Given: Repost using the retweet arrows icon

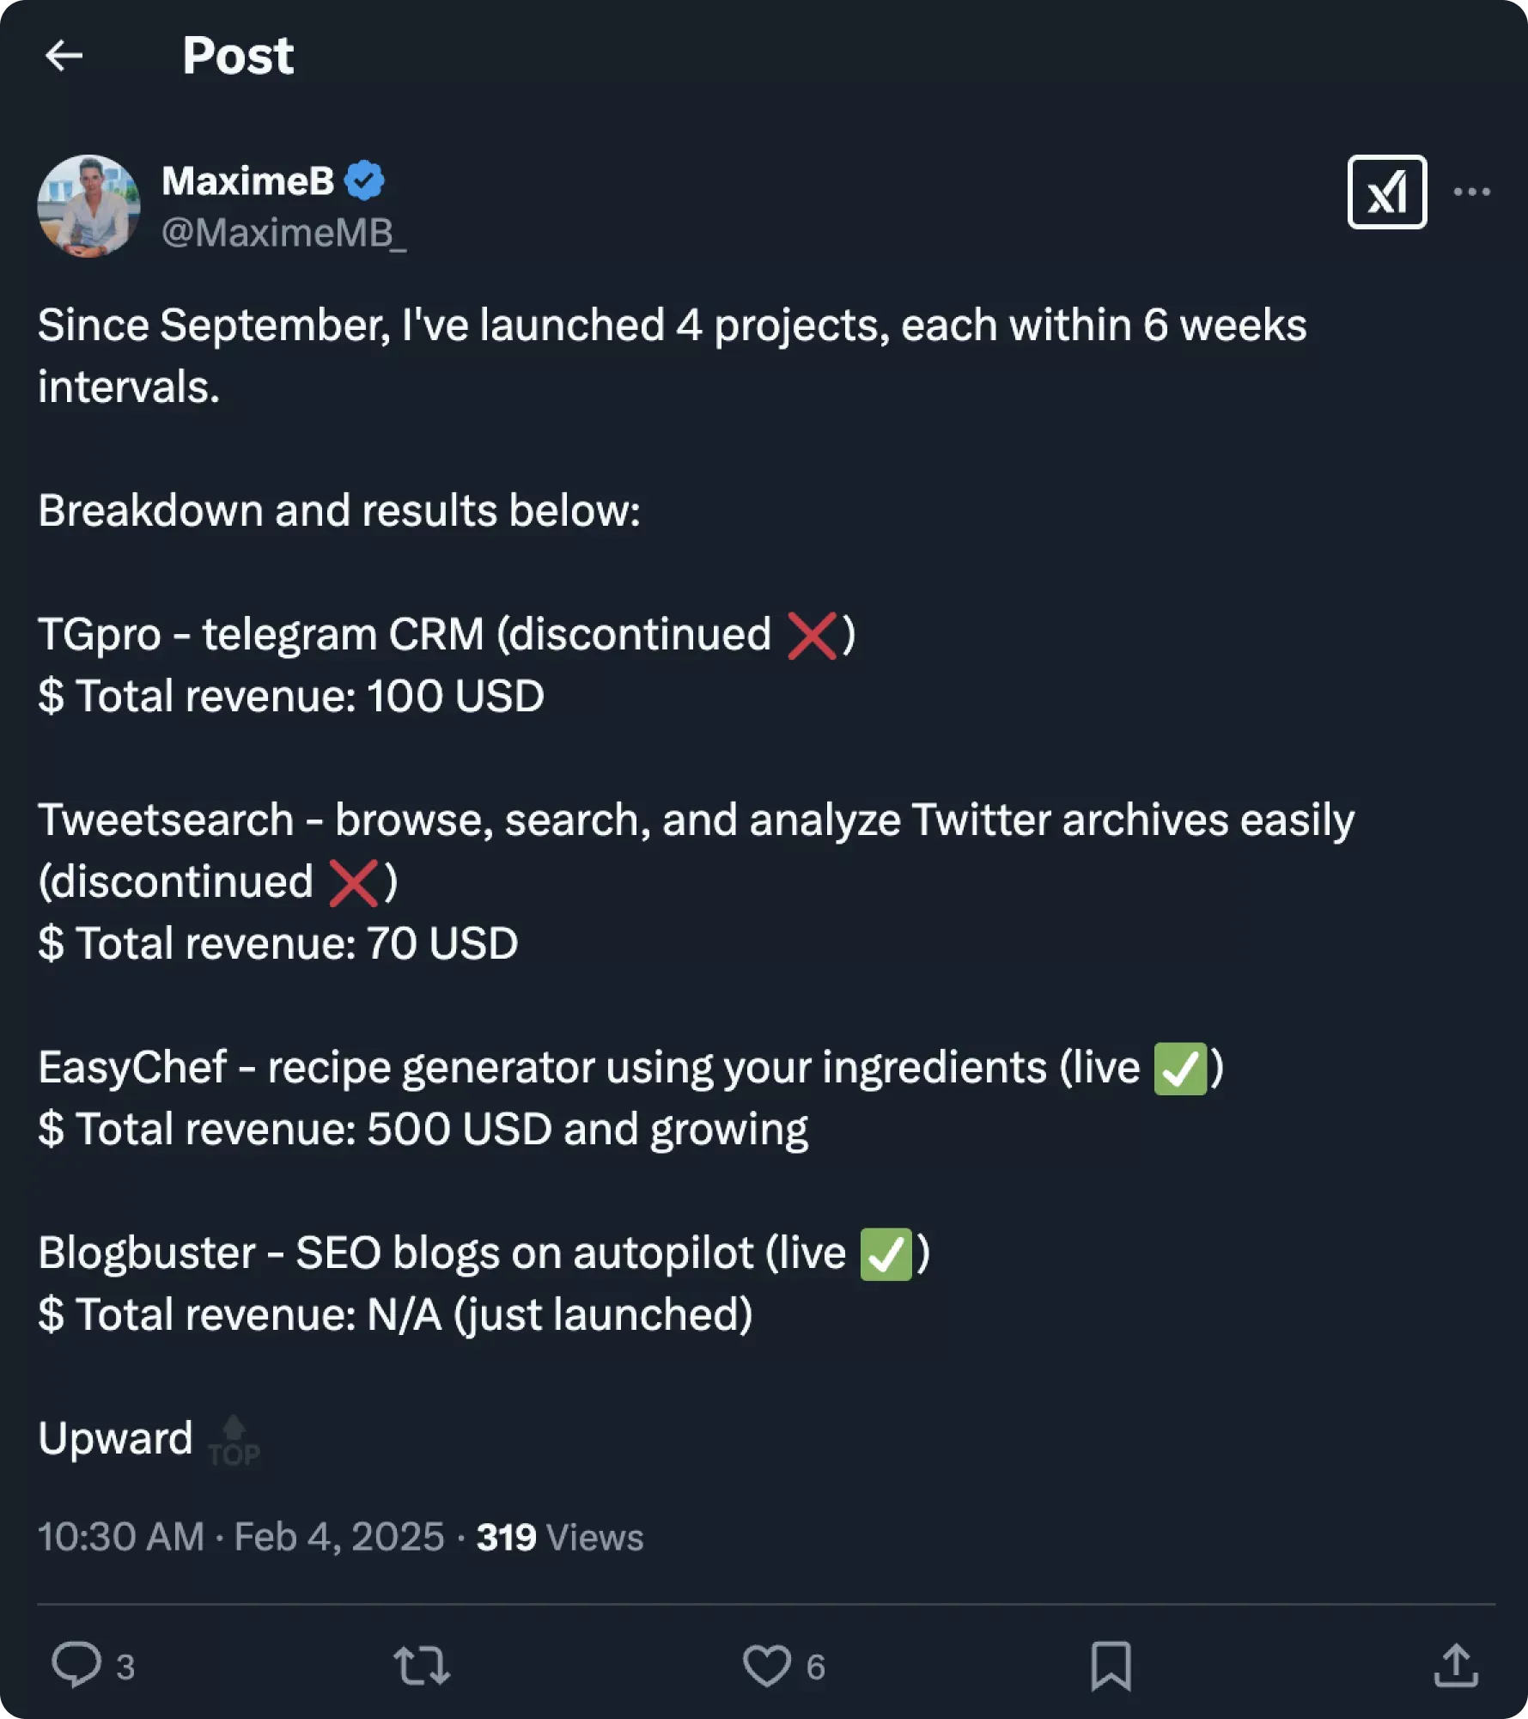Looking at the screenshot, I should 422,1665.
